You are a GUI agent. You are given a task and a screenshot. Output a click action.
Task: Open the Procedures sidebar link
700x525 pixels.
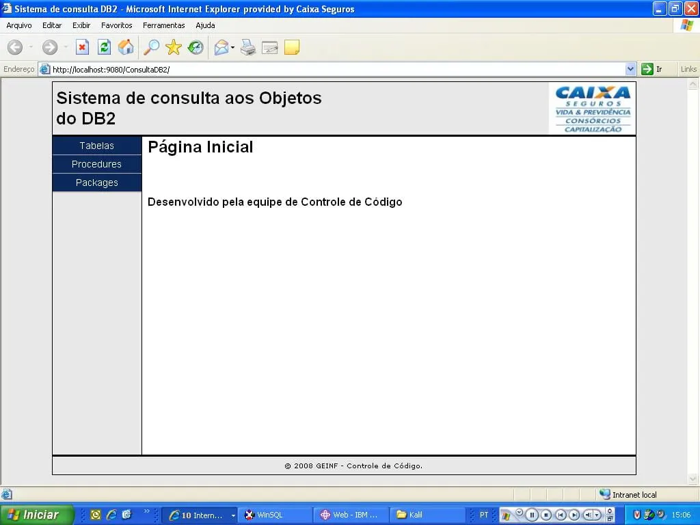97,164
